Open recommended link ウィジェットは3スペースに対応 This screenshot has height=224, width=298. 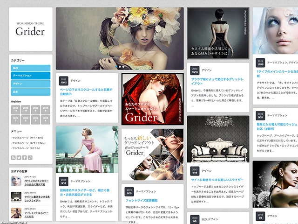[x=36, y=215]
